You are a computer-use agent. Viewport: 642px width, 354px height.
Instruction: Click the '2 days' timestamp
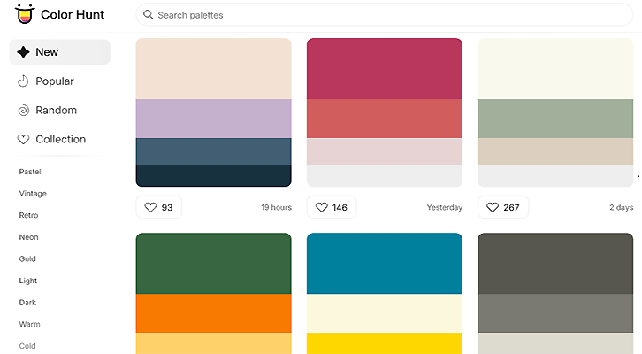click(621, 207)
